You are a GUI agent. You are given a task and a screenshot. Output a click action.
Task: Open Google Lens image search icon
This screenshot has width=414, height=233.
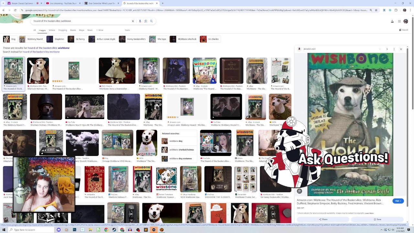146,21
